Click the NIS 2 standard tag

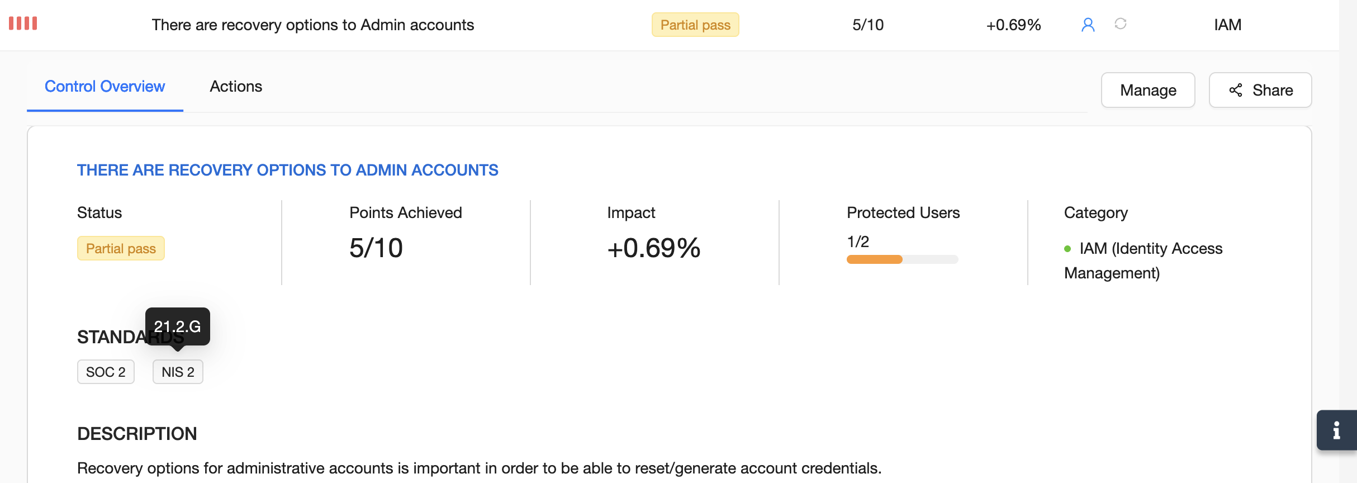(178, 372)
